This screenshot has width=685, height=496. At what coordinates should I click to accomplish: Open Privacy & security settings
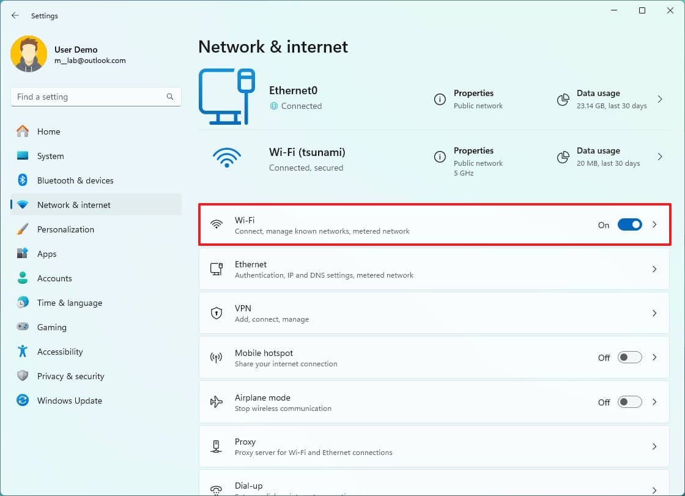point(71,376)
